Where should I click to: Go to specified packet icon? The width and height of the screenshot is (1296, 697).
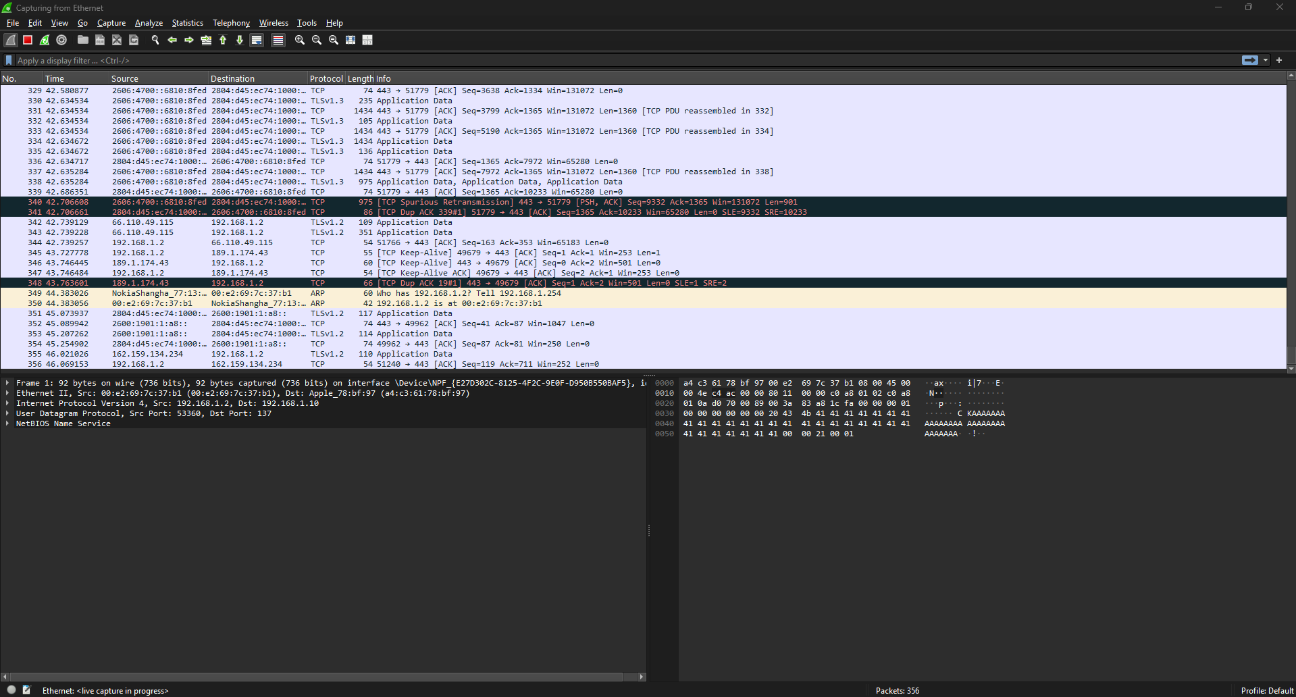[x=206, y=41]
